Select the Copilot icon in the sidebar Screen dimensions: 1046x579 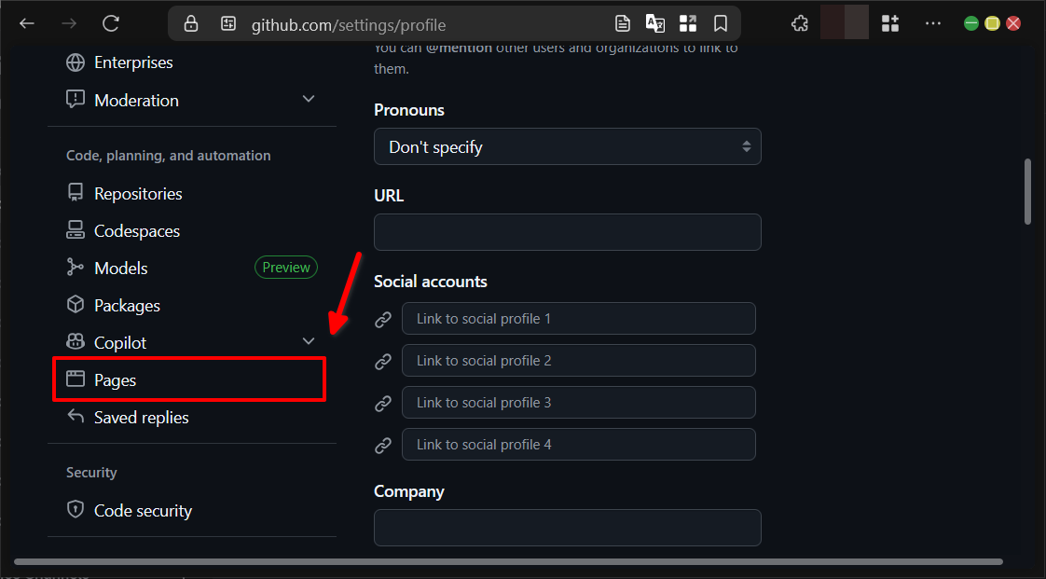(75, 342)
